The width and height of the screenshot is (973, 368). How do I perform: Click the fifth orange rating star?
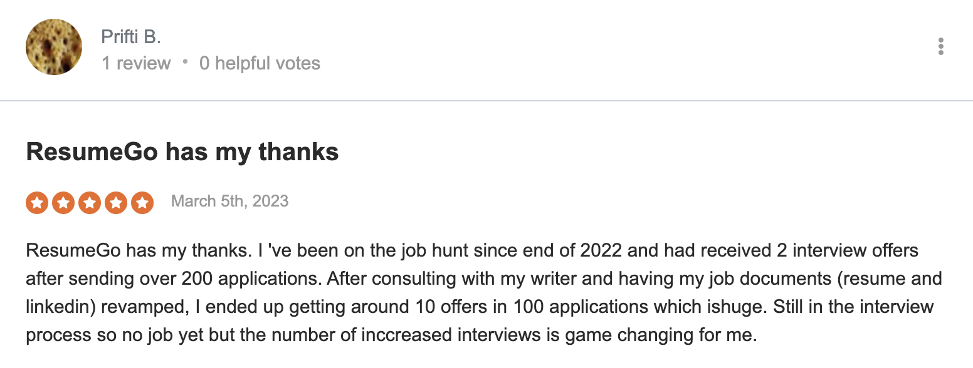click(x=142, y=202)
